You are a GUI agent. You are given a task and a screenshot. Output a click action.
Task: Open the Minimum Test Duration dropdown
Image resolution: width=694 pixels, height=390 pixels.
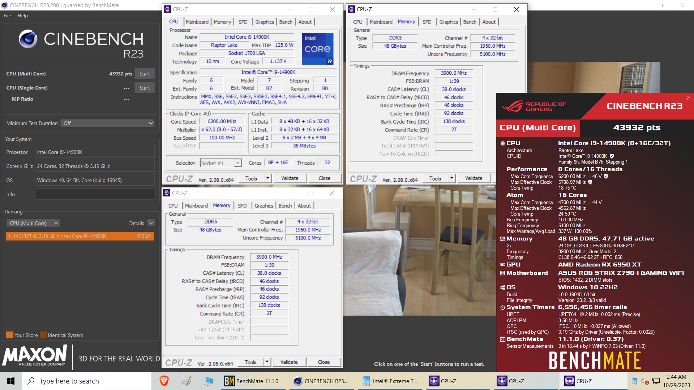(108, 123)
